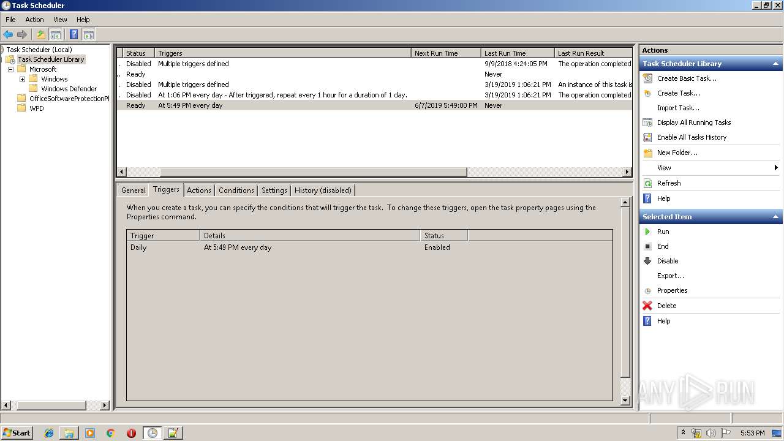Switch to the General tab
The image size is (784, 441).
(x=134, y=190)
